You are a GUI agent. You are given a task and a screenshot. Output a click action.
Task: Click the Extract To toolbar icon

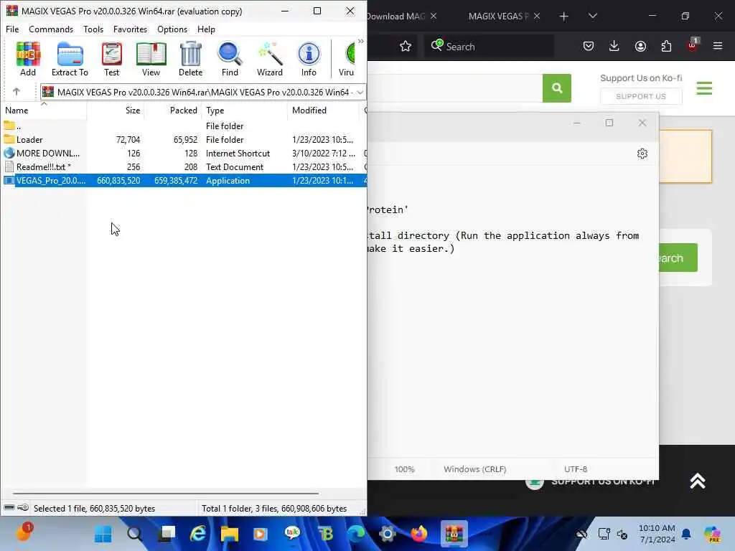(x=70, y=59)
